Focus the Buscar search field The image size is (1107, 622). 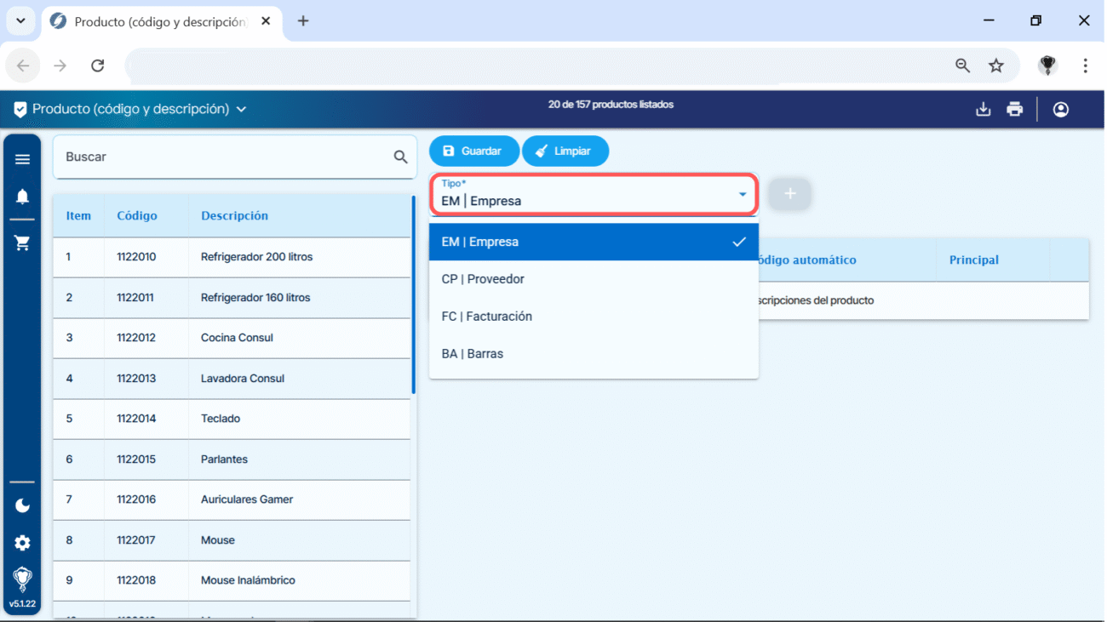click(221, 157)
